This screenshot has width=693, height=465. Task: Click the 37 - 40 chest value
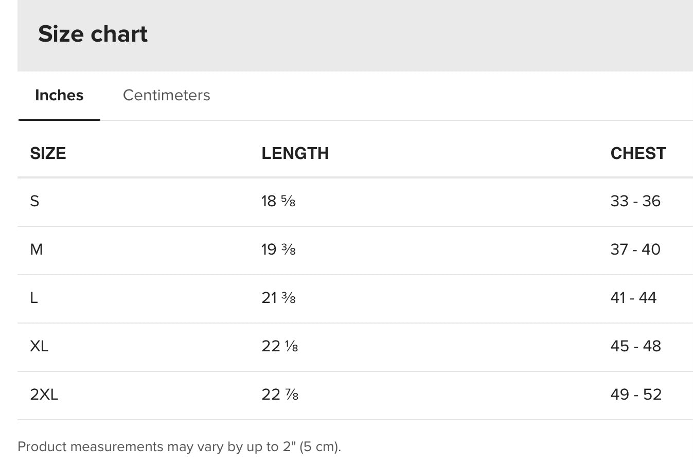coord(635,249)
